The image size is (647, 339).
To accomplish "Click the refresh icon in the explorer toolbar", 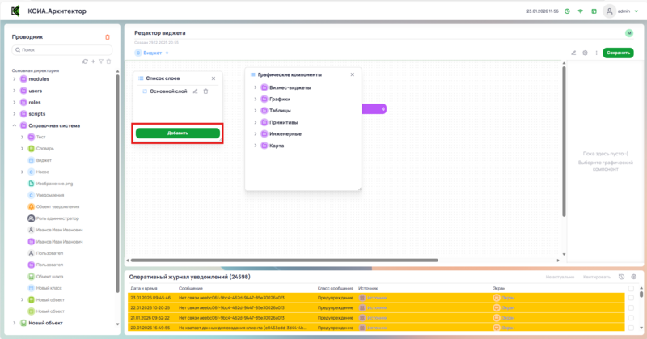I will click(x=85, y=61).
